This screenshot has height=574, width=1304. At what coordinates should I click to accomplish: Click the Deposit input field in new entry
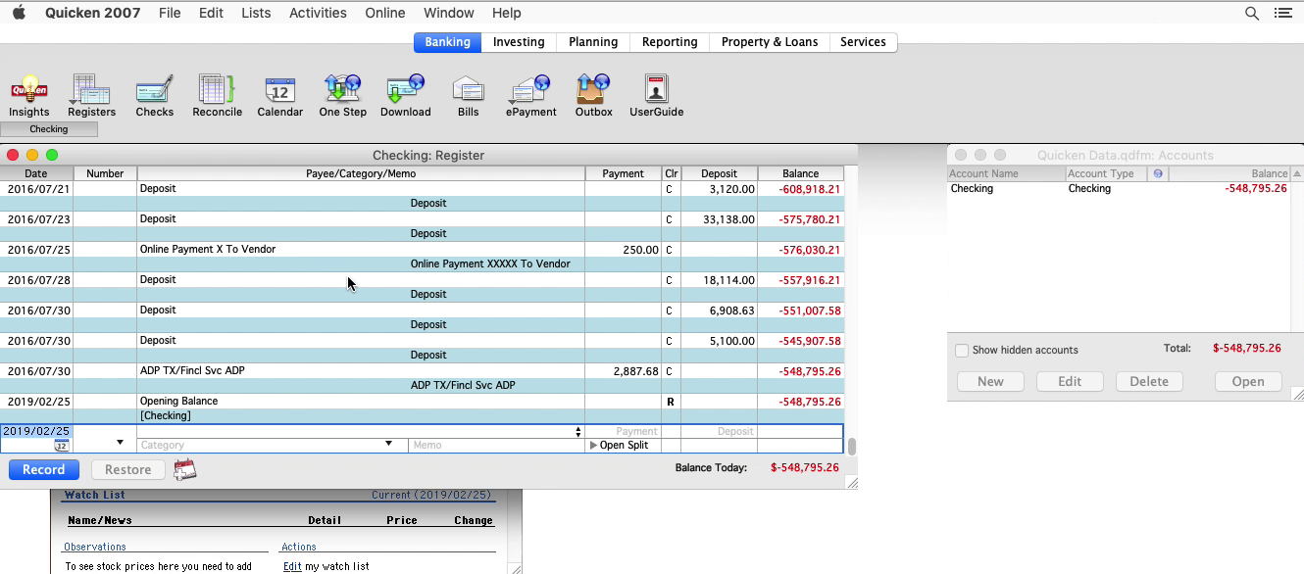point(719,431)
